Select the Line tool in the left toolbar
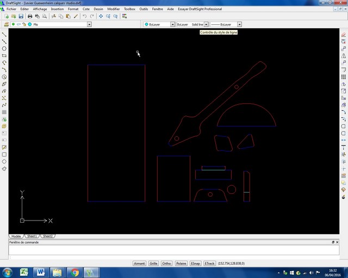The height and width of the screenshot is (278, 348). pyautogui.click(x=4, y=34)
